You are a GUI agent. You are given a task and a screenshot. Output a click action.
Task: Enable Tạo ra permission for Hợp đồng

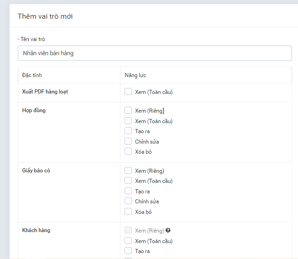(128, 131)
